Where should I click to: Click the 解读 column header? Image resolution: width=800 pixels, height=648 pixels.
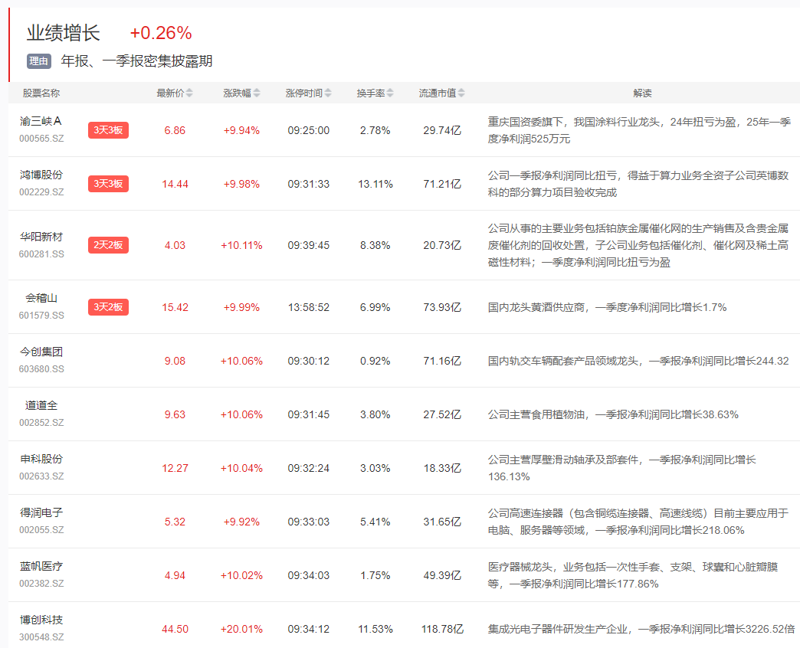642,93
